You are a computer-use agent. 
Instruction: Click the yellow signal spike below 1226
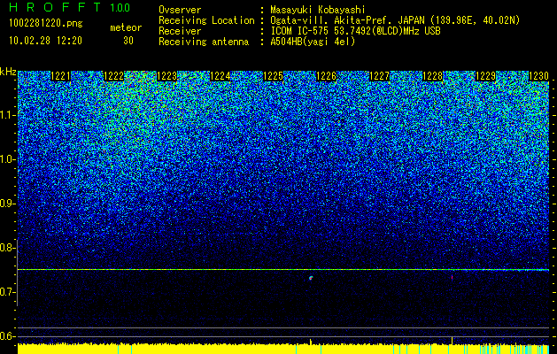coord(311,342)
